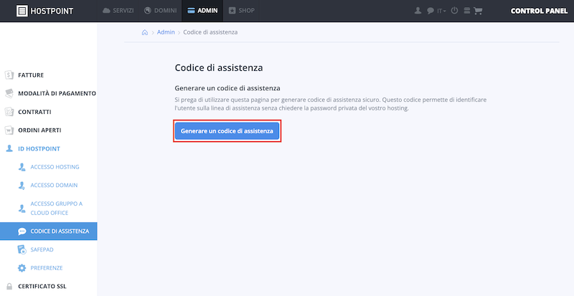The width and height of the screenshot is (574, 296).
Task: Go to home via breadcrumb house icon
Action: coord(145,32)
